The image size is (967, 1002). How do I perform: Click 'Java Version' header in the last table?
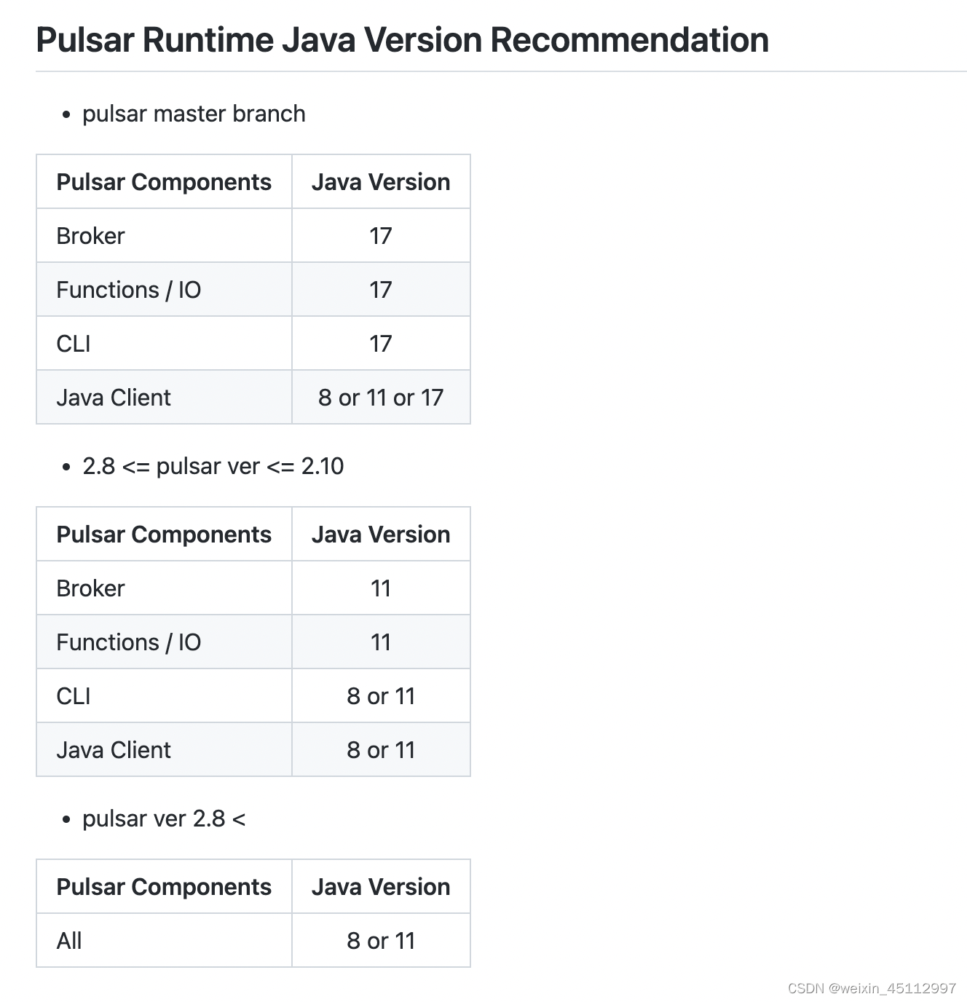[381, 887]
